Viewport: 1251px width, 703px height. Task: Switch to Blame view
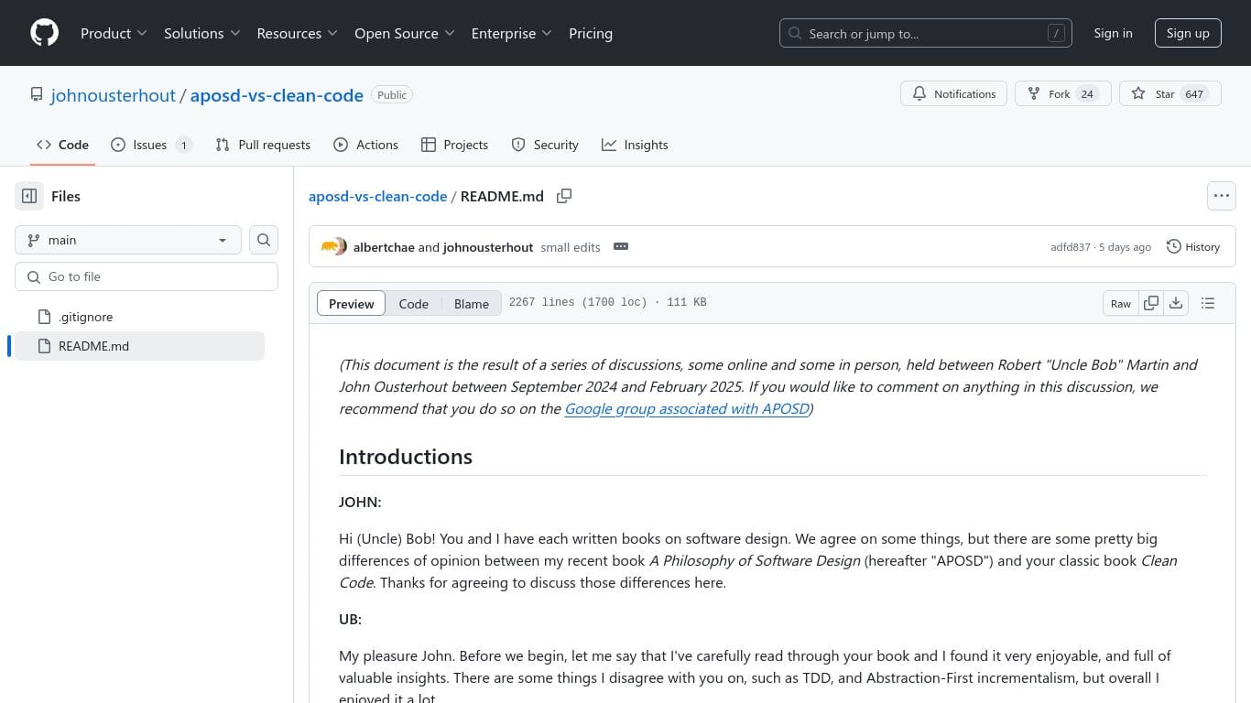(x=472, y=304)
